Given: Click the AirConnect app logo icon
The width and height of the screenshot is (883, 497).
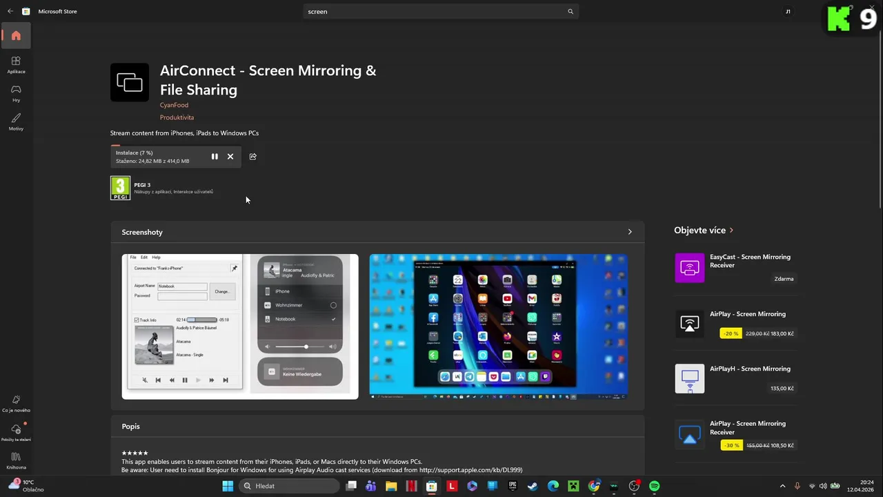Looking at the screenshot, I should point(130,82).
